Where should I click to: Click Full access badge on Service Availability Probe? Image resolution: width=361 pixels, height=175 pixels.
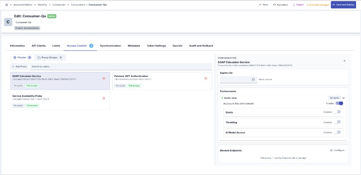pyautogui.click(x=32, y=106)
